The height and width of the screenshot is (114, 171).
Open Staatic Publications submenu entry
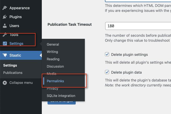point(13,73)
